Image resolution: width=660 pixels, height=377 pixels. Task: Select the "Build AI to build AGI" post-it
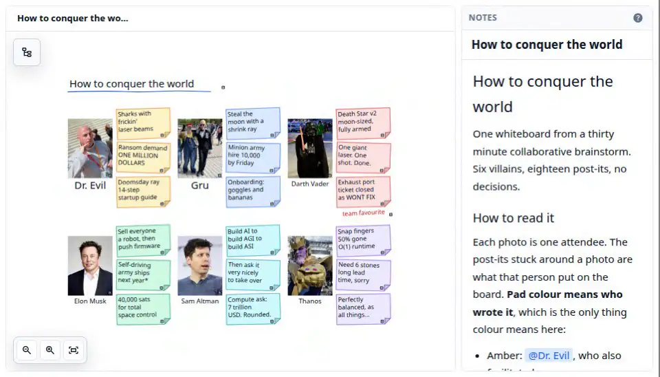point(253,240)
